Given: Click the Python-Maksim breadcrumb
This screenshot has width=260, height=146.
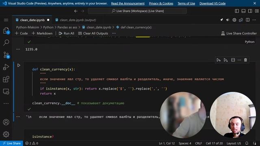Looking at the screenshot, I should (28, 27).
